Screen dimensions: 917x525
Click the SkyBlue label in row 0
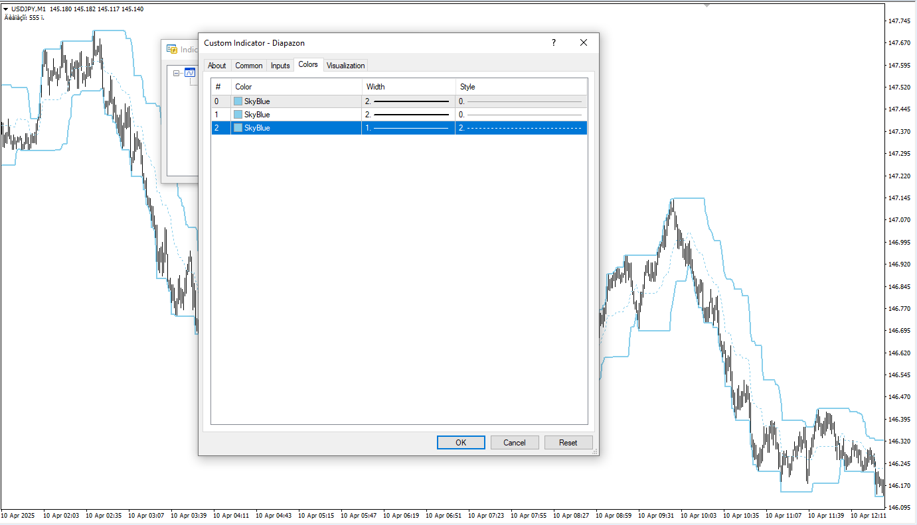pyautogui.click(x=257, y=101)
